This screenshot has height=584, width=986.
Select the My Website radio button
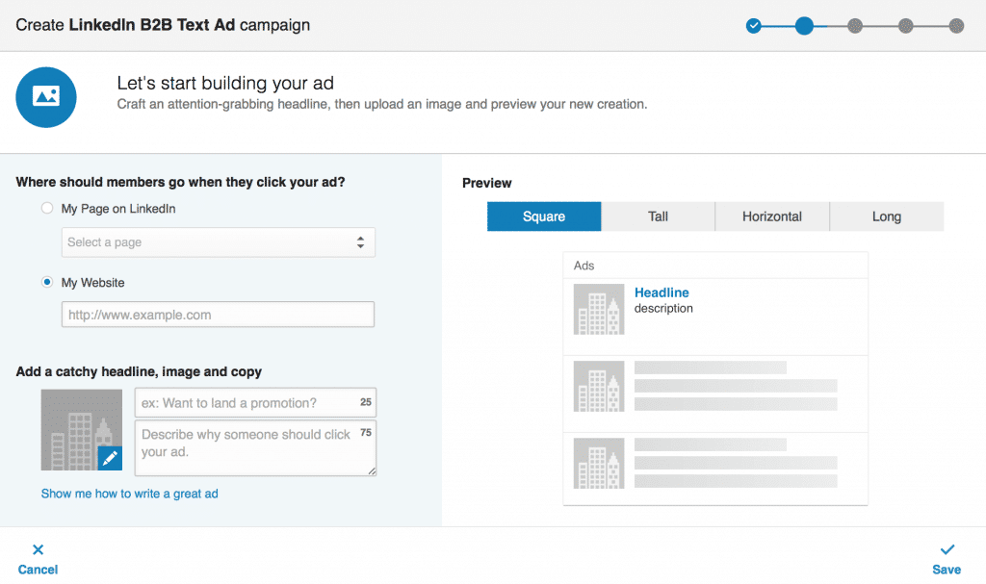tap(47, 282)
